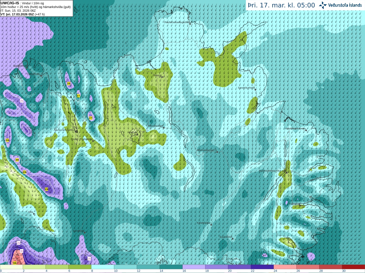Click the yellow 36 gust label

[x=15, y=263]
